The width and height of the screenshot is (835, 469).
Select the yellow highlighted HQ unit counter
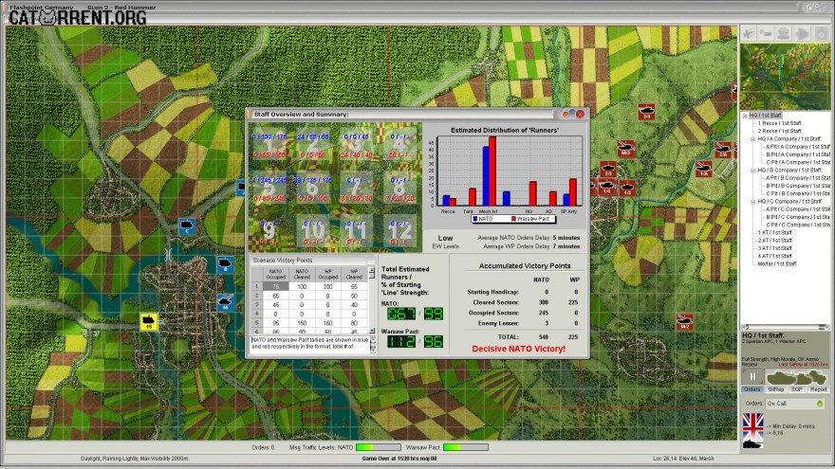149,321
